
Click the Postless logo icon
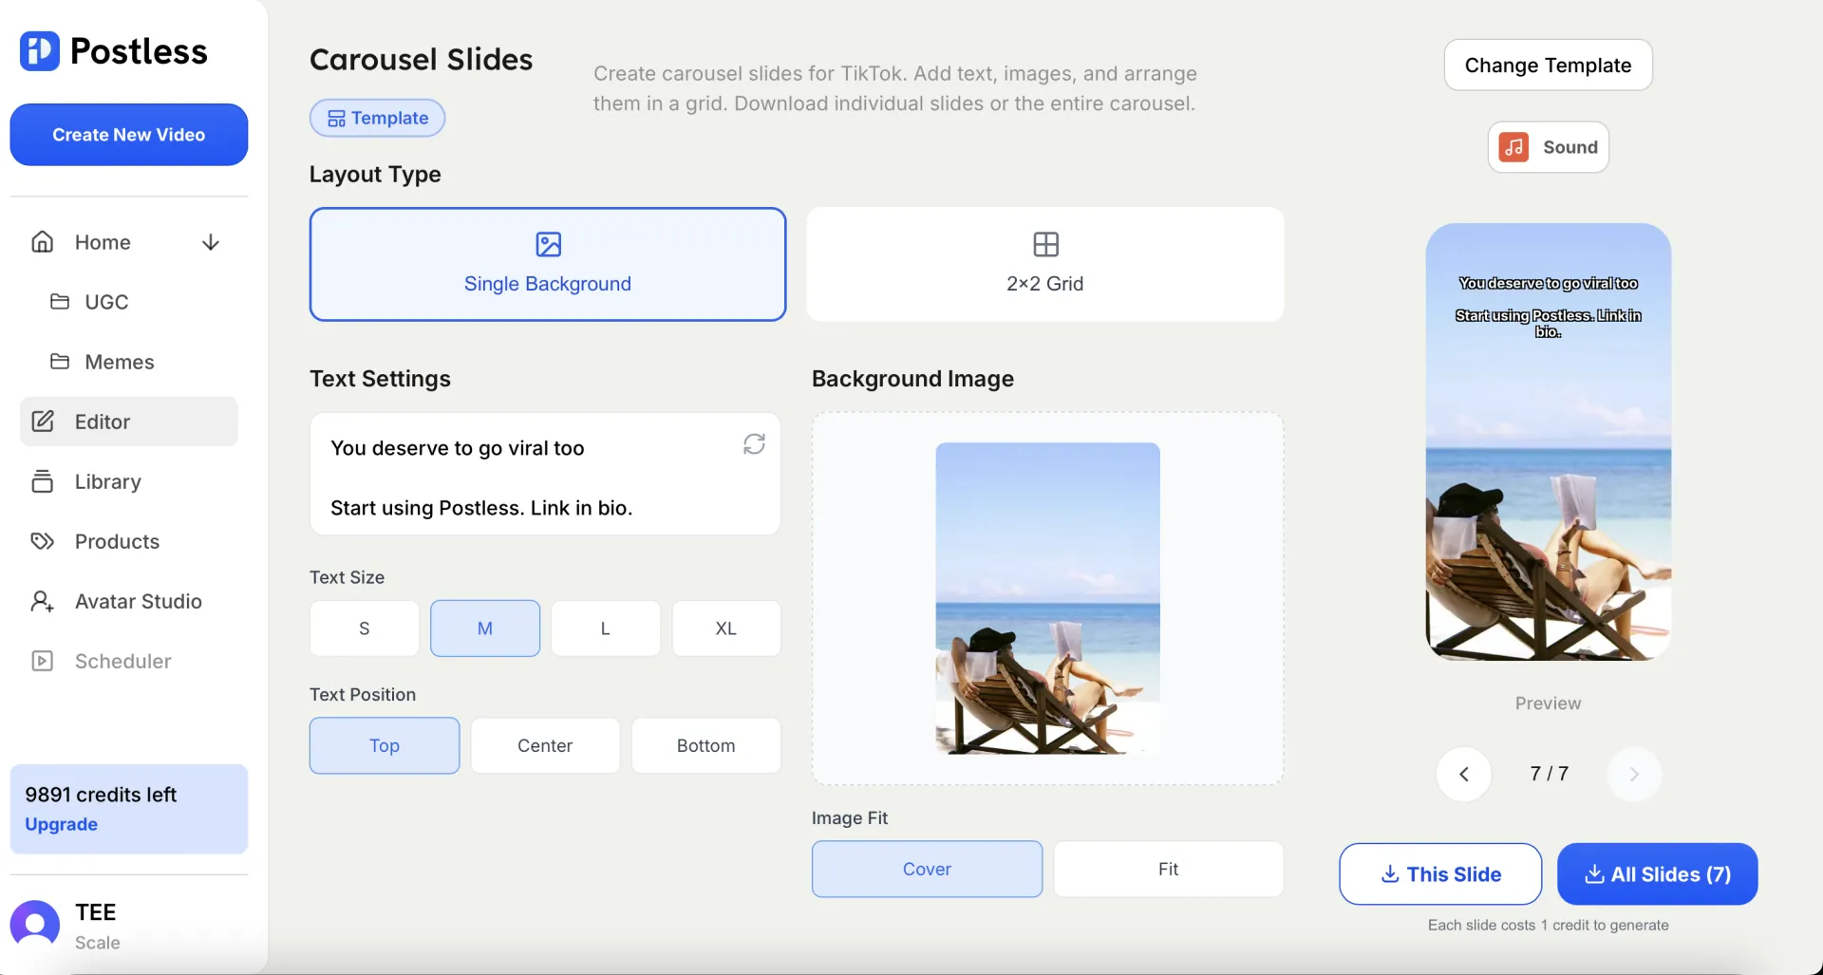tap(40, 51)
